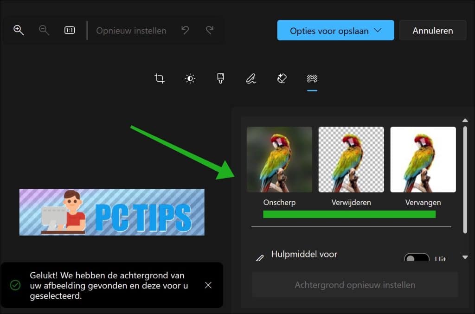475x314 pixels.
Task: Click the redo arrow icon
Action: click(x=210, y=30)
